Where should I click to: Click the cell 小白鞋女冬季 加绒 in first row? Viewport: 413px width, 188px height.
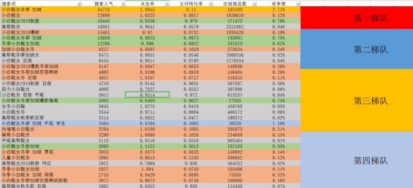tap(41, 10)
